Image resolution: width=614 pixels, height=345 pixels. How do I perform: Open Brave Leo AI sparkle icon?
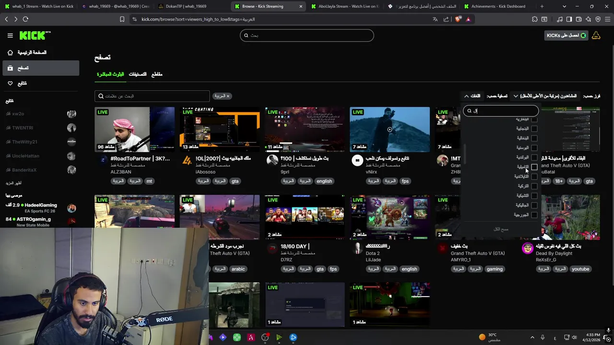(x=589, y=19)
